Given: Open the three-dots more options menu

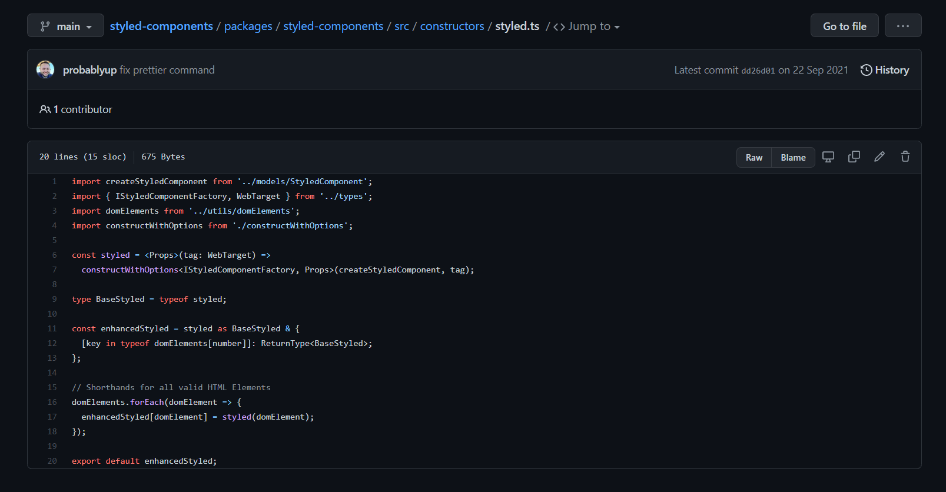Looking at the screenshot, I should point(903,26).
